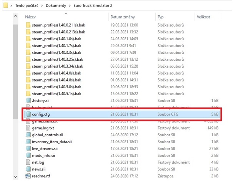
Task: Click the live_streams.sii file icon
Action: point(28,149)
